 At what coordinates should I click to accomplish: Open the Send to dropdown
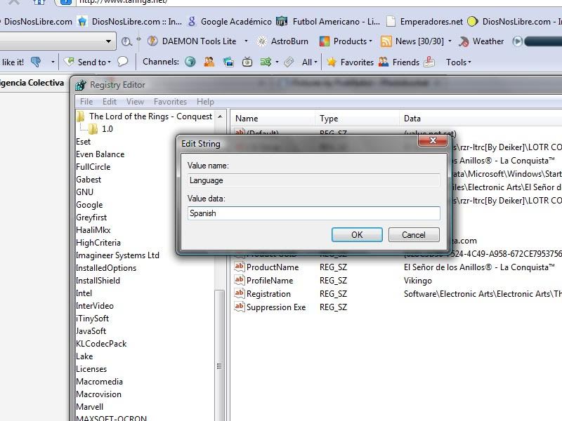[88, 62]
